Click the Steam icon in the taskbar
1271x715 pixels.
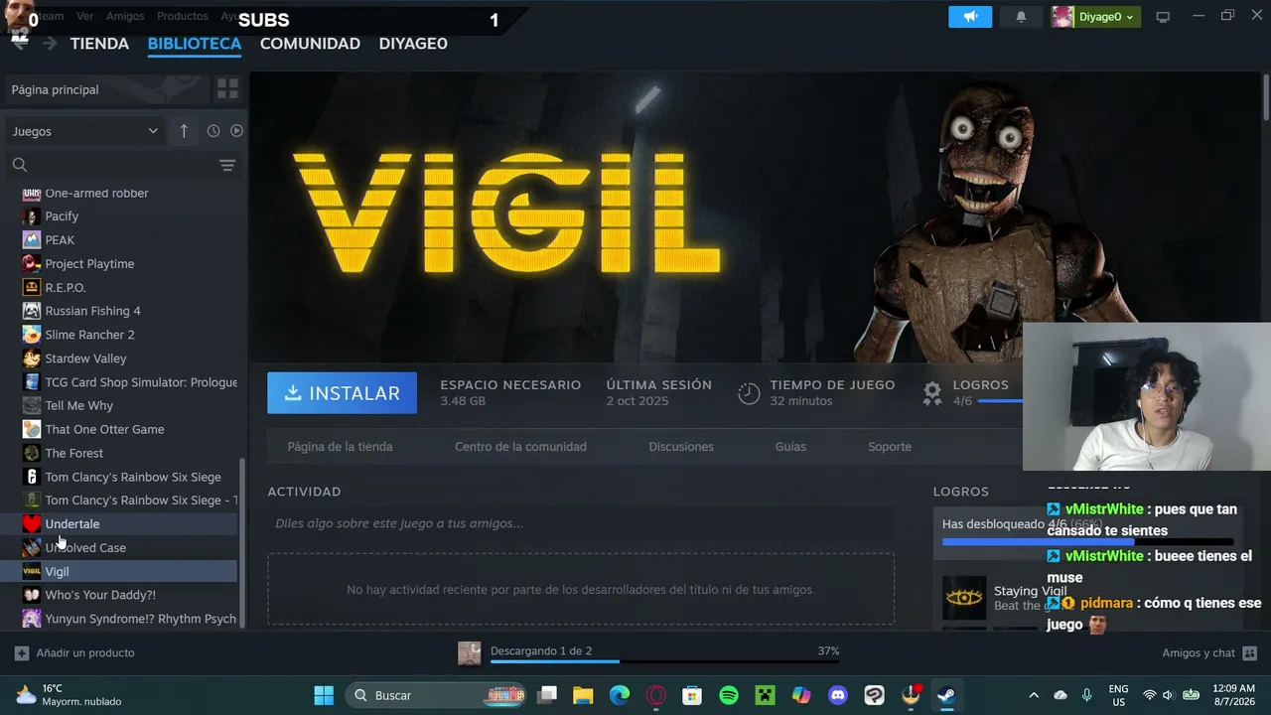point(946,695)
